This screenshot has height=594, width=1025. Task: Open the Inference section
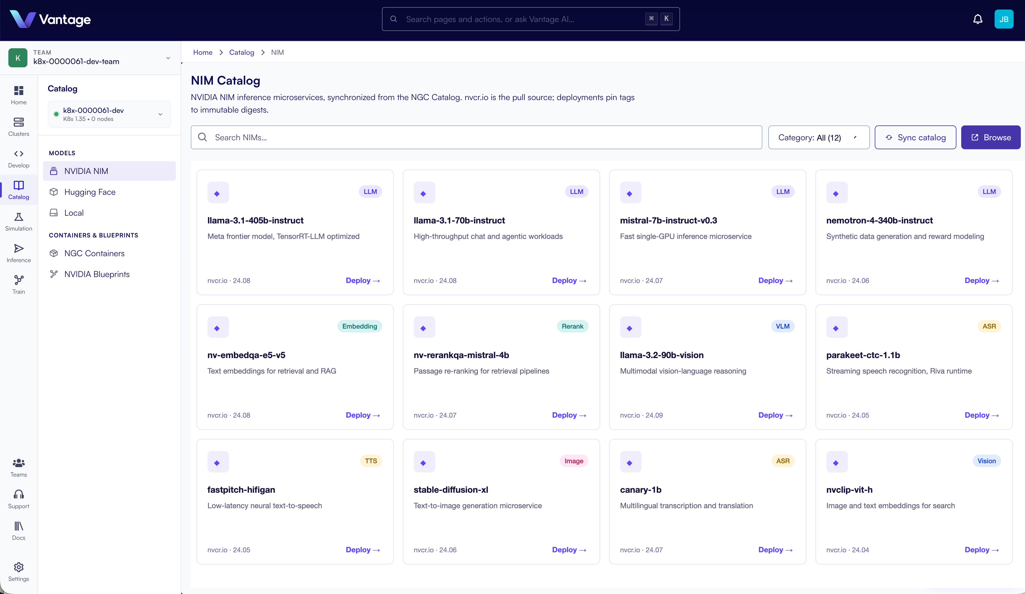pyautogui.click(x=19, y=253)
